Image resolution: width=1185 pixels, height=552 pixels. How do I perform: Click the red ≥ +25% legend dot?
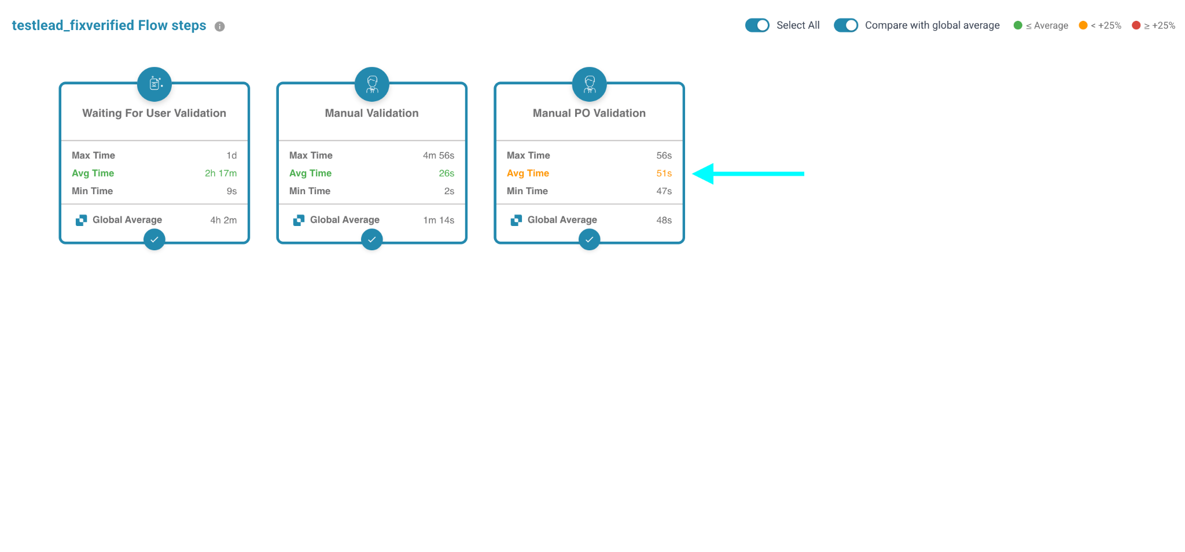pos(1136,25)
